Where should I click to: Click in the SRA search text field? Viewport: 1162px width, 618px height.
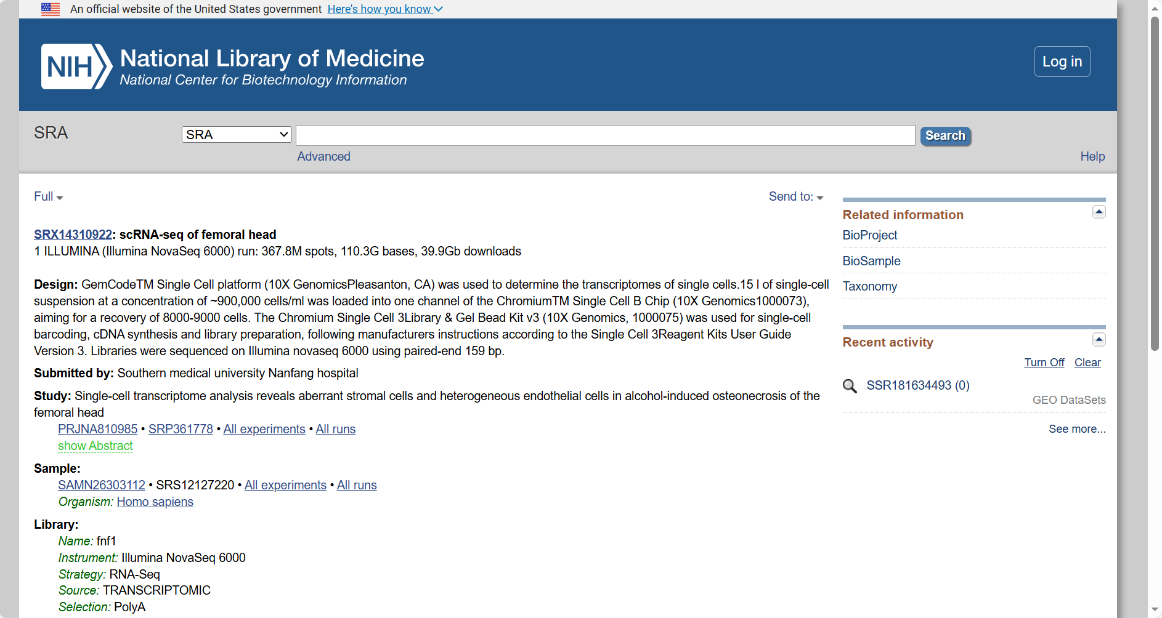coord(605,135)
